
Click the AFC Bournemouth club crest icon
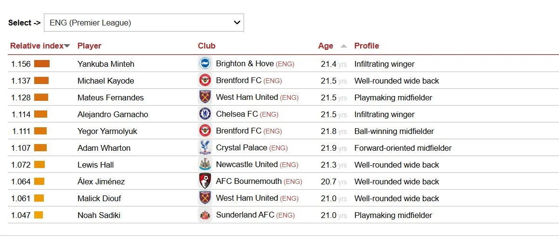[205, 181]
